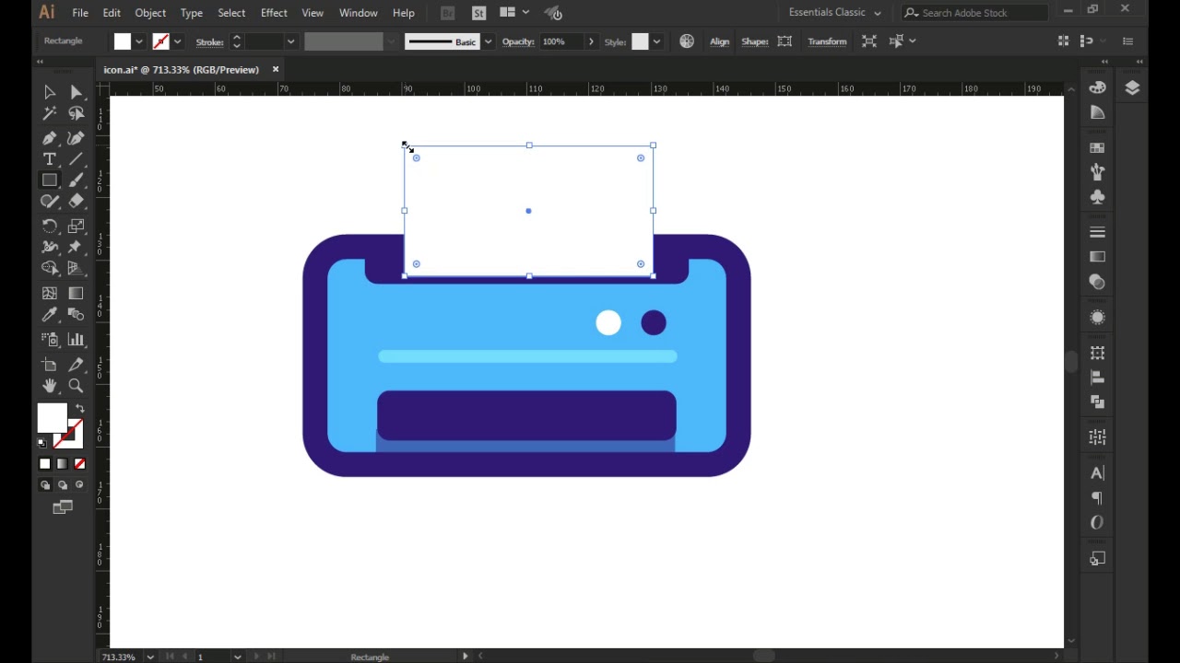Open the Character panel icon
Screen dimensions: 1180x663
pos(1097,473)
